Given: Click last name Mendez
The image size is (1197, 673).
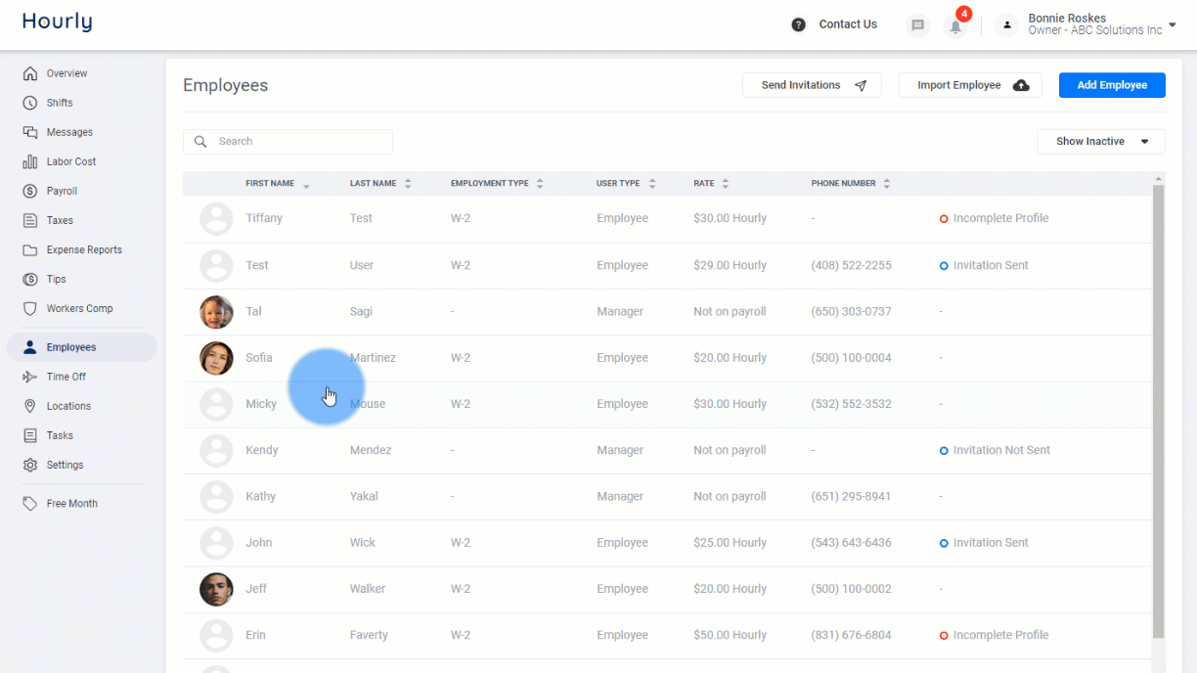Looking at the screenshot, I should 371,450.
